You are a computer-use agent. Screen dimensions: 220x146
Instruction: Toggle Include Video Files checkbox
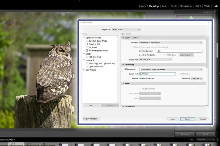coord(140,89)
